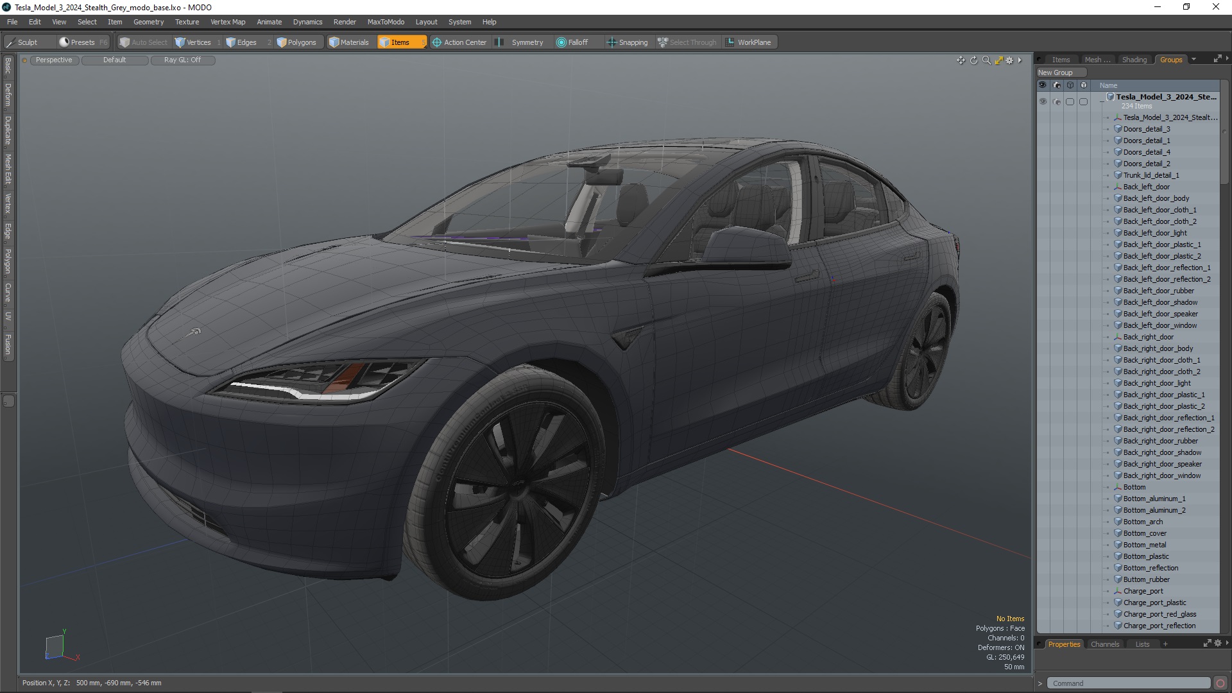Screen dimensions: 1232x693
Task: Click the Auto Select button
Action: (143, 42)
